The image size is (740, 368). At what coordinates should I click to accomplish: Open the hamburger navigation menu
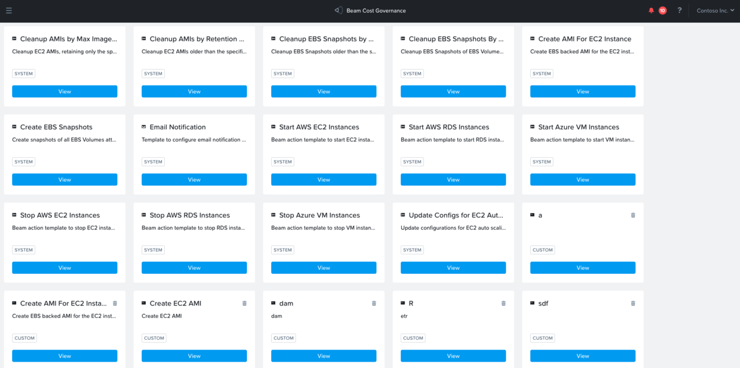tap(9, 10)
